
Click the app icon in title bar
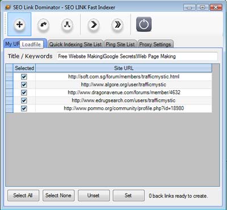8,7
